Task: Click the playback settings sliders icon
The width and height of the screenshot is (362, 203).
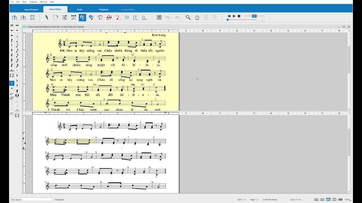Action: pos(73,17)
